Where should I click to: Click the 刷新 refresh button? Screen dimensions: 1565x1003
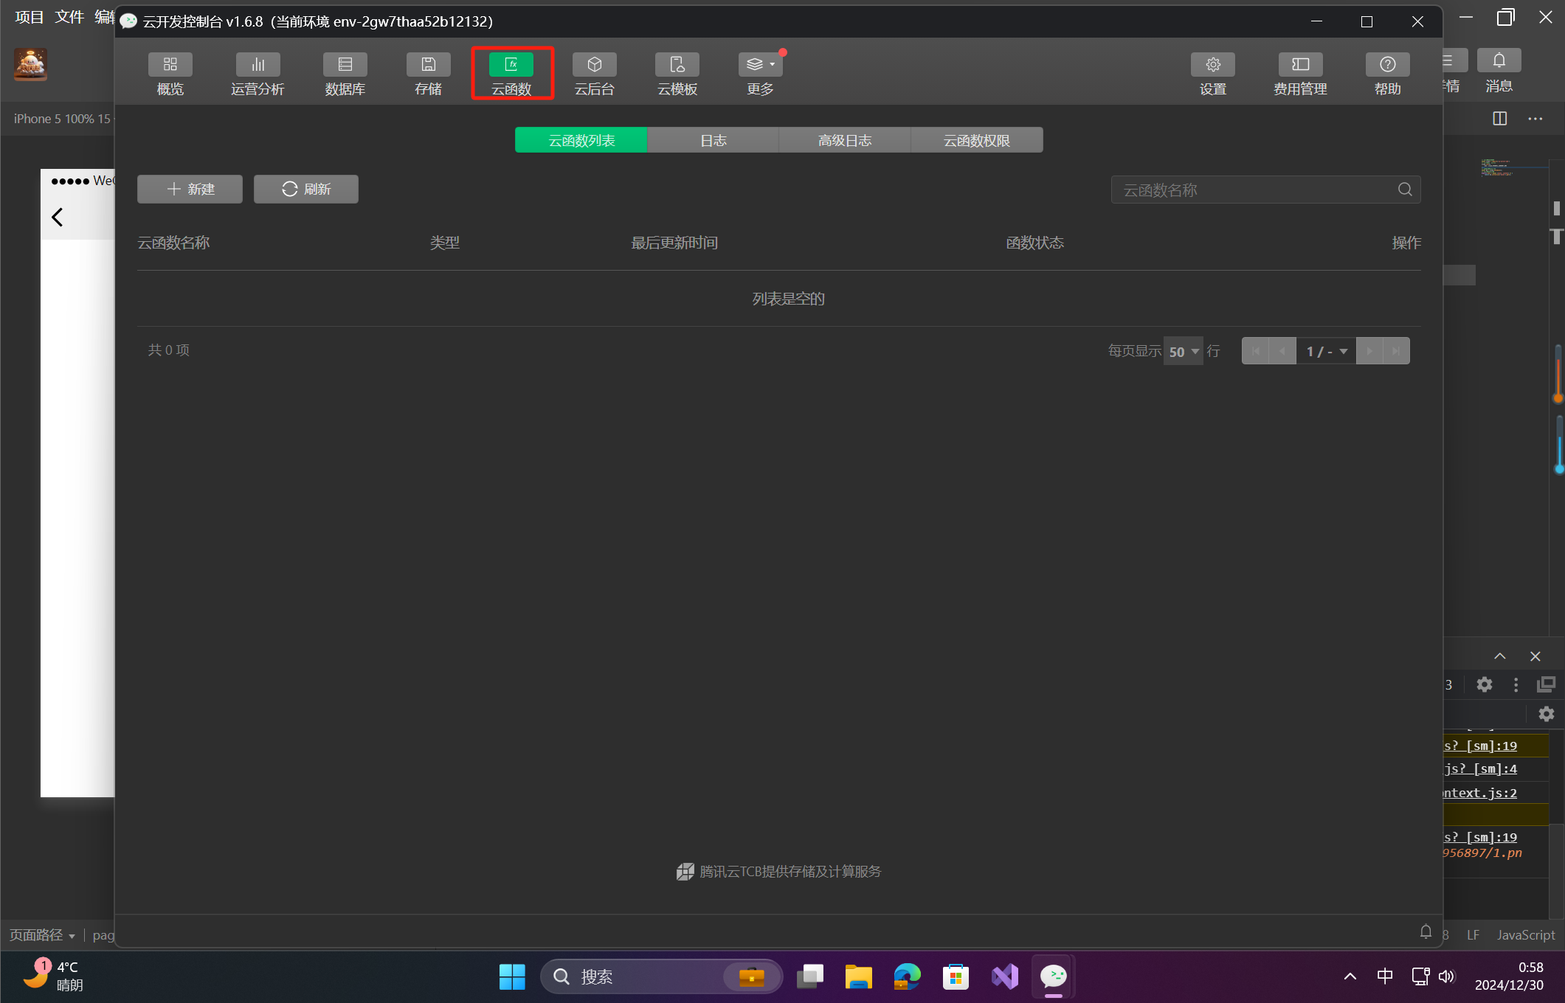(x=305, y=190)
